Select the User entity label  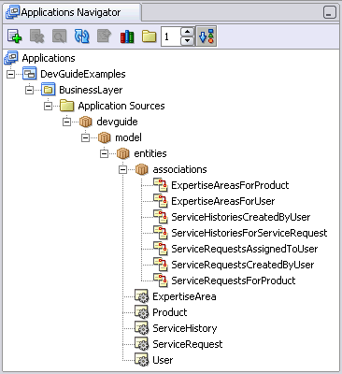click(x=163, y=360)
